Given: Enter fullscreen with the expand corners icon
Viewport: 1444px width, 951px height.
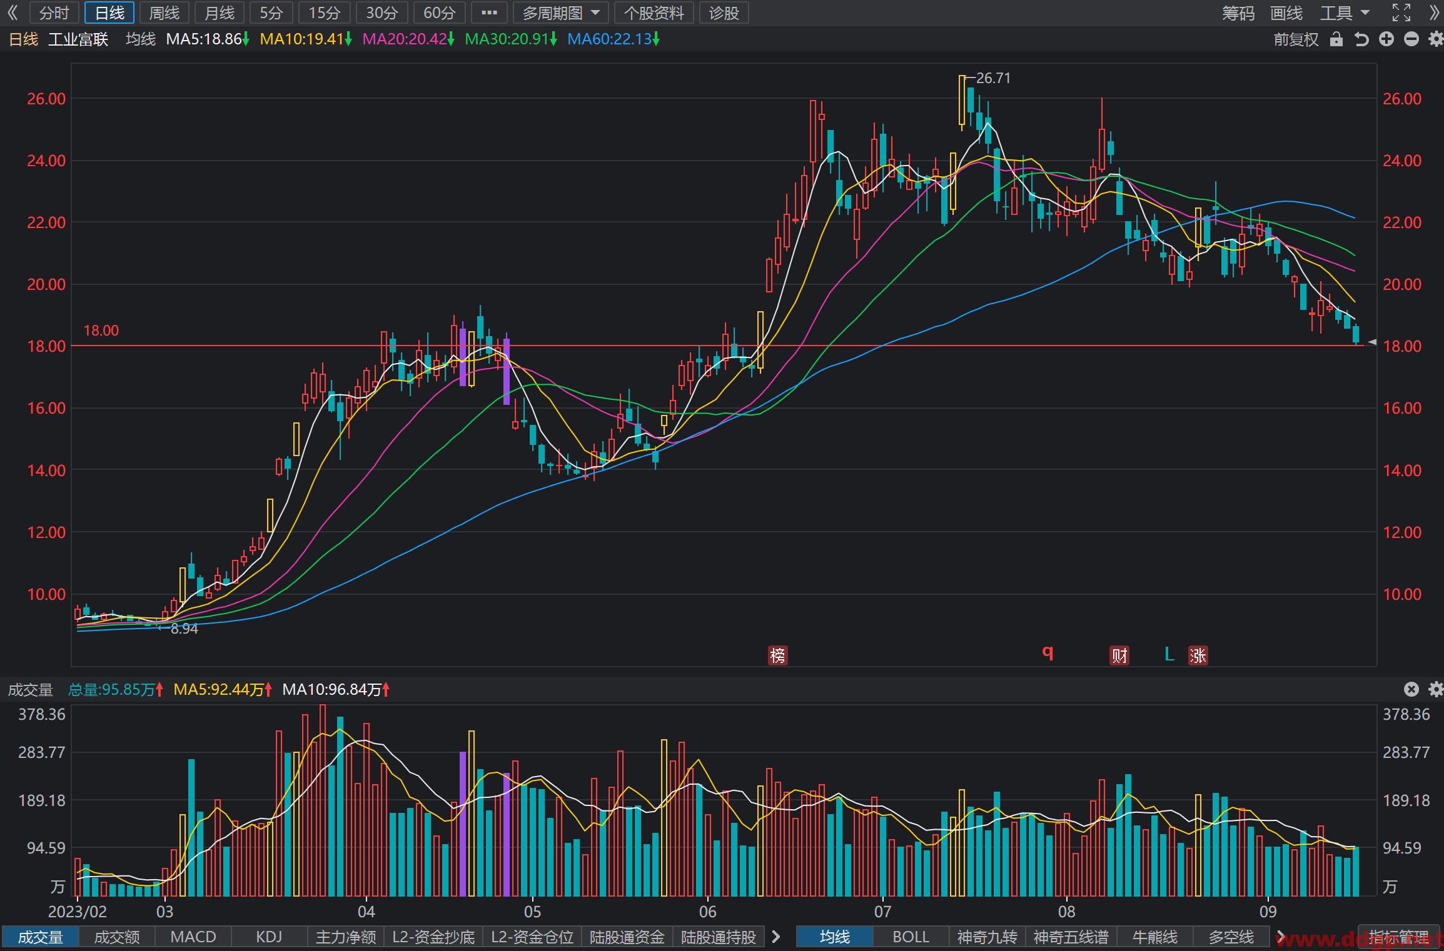Looking at the screenshot, I should coord(1401,12).
